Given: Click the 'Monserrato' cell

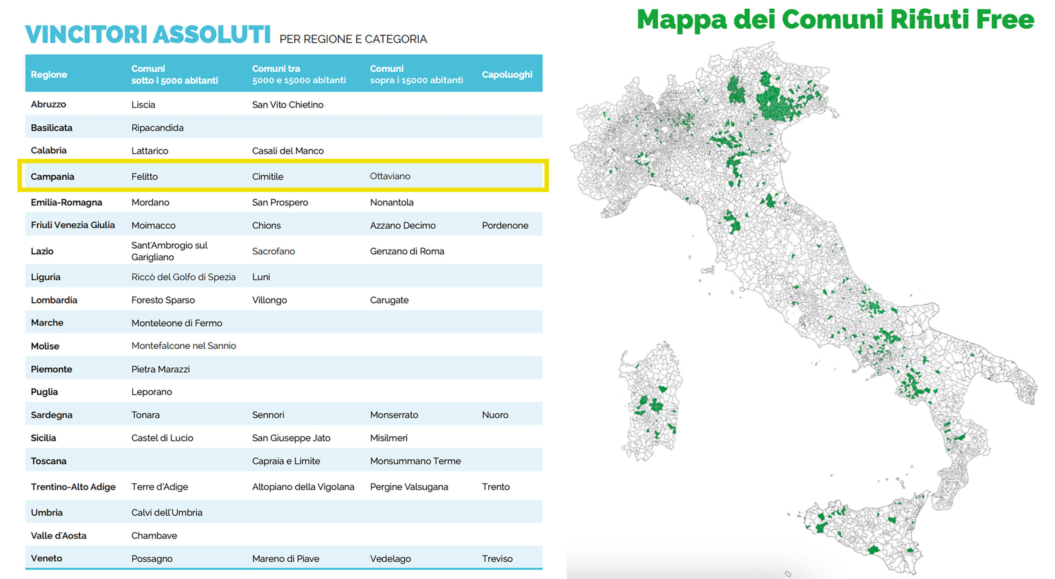Looking at the screenshot, I should tap(394, 415).
